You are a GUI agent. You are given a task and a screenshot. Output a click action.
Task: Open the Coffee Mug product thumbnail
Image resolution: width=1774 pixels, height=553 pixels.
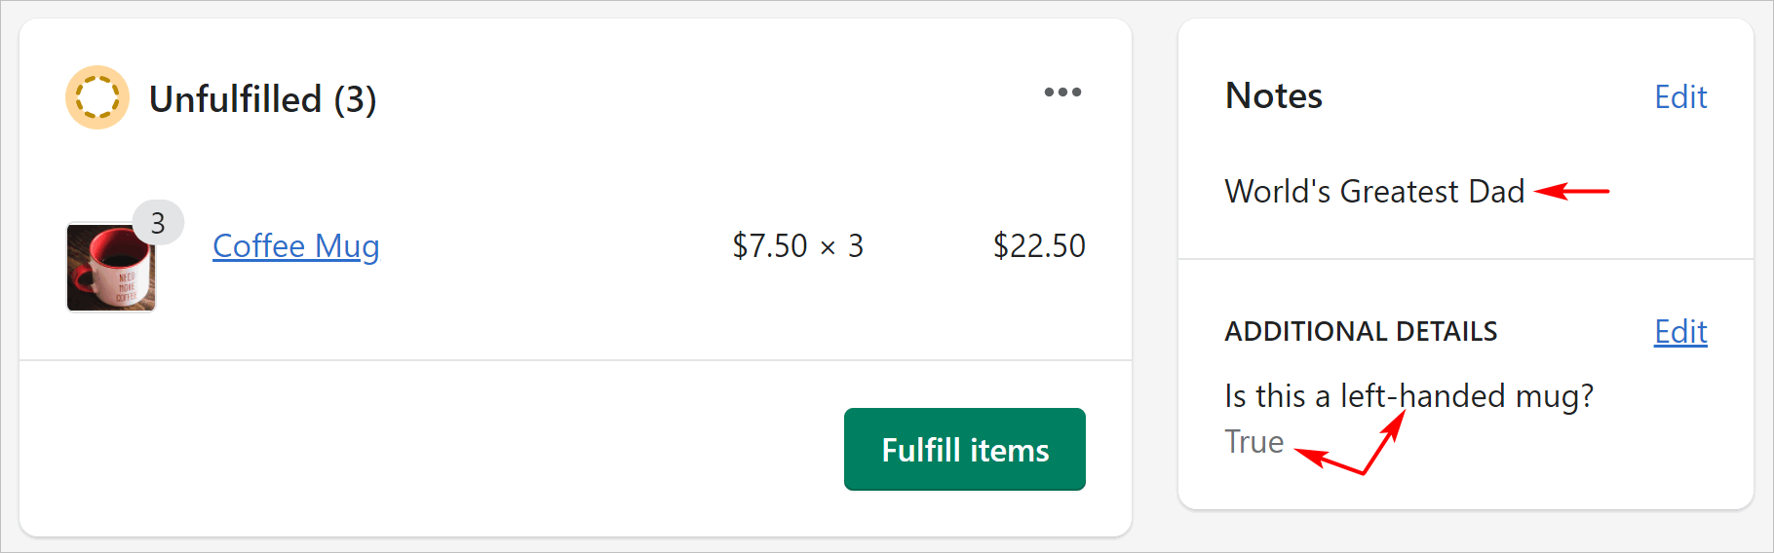pos(110,268)
